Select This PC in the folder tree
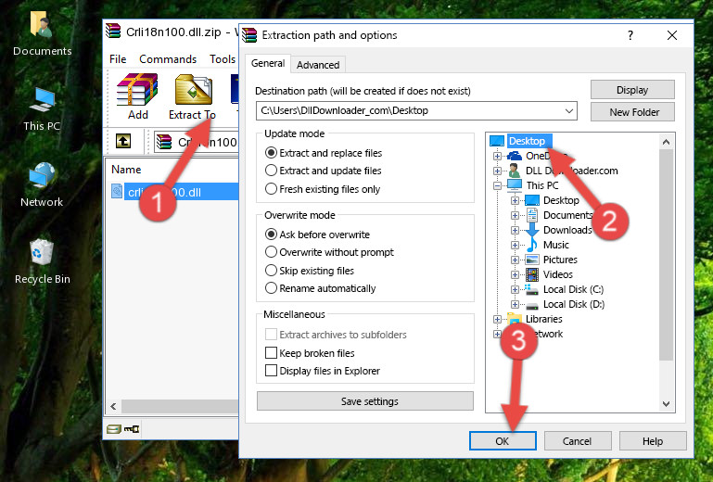This screenshot has width=713, height=482. [533, 185]
